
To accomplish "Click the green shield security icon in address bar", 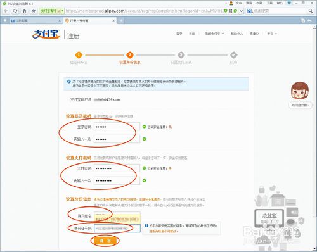I will (x=226, y=11).
